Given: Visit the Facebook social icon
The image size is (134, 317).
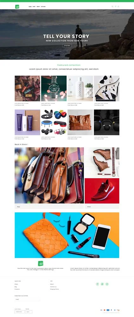Looking at the screenshot, I should [x=98, y=284].
